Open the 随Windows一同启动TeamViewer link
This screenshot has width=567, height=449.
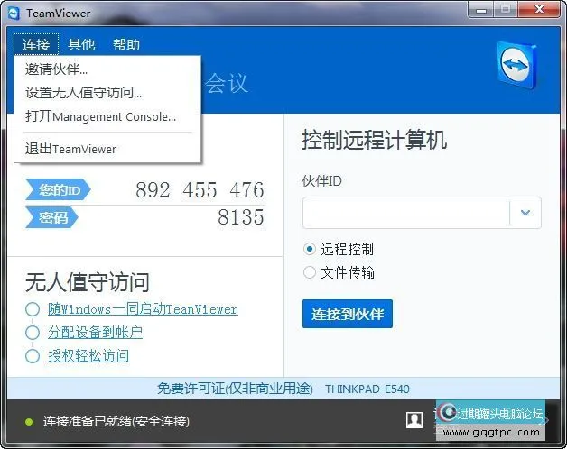143,309
